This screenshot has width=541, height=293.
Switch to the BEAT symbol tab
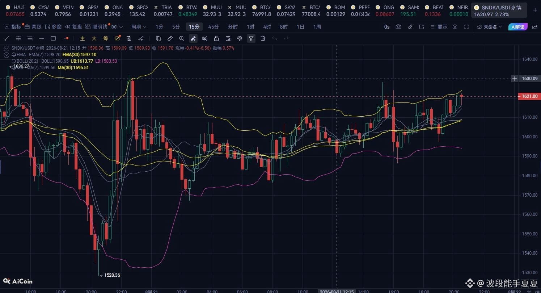pos(434,11)
